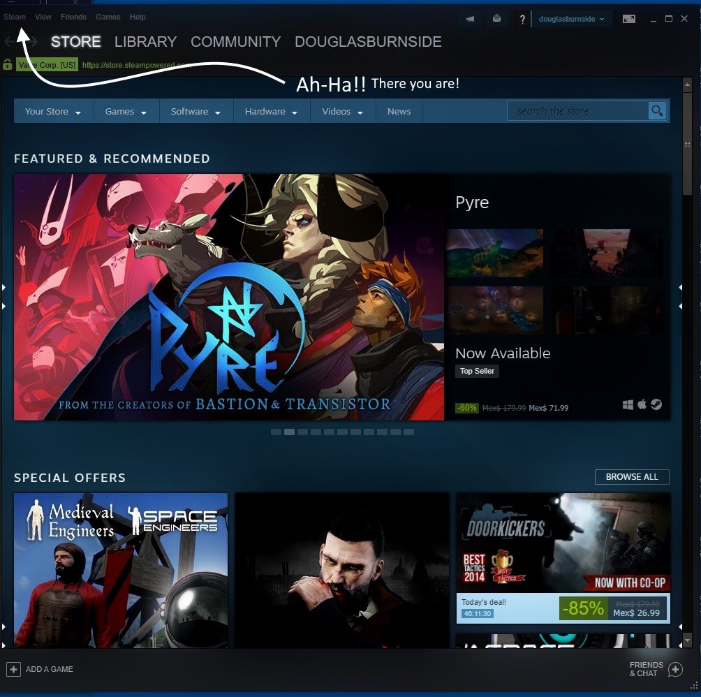Open the Friends menu
Image resolution: width=701 pixels, height=697 pixels.
[x=73, y=17]
